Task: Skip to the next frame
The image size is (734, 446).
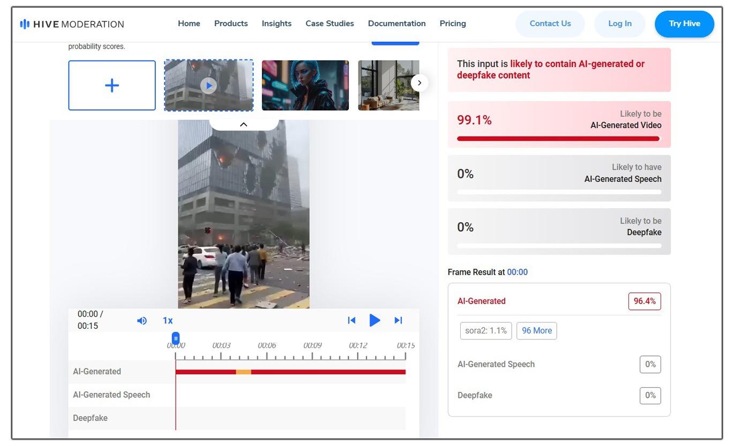Action: (x=398, y=320)
